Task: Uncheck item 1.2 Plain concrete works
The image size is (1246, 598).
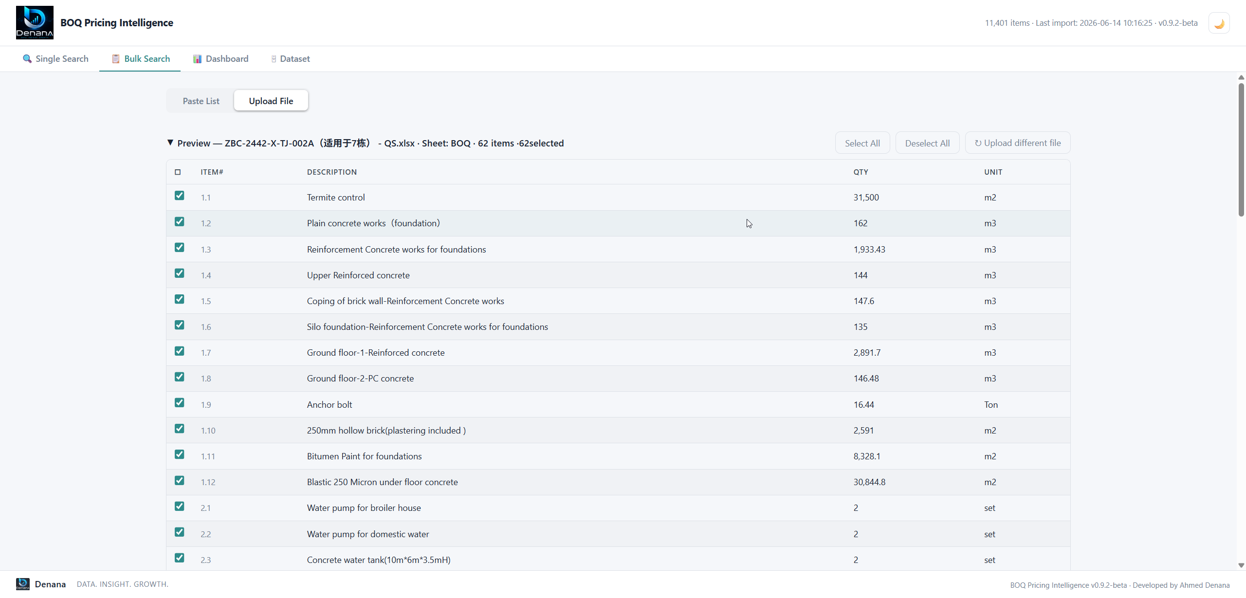Action: 180,221
